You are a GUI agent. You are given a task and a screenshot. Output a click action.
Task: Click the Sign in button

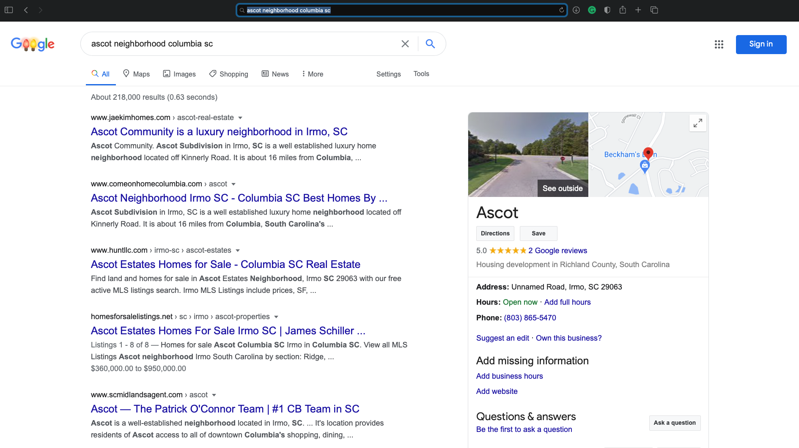761,44
